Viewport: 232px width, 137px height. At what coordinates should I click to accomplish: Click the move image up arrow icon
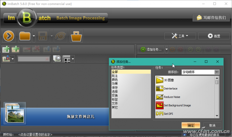click(47, 49)
